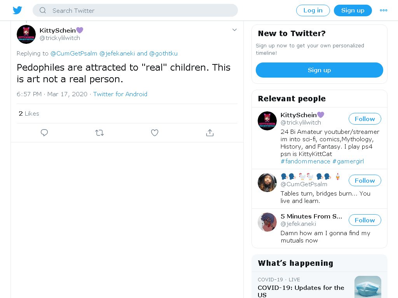Click the reply speech bubble icon
Viewport: 398px width, 298px height.
point(44,133)
